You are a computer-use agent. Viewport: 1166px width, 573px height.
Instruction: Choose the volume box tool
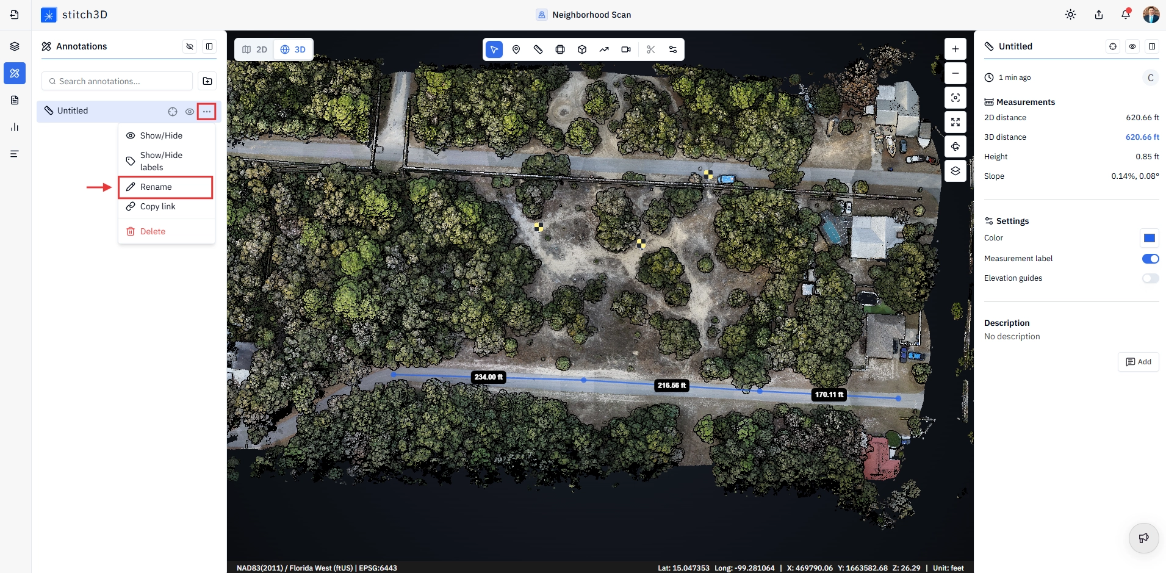[x=582, y=49]
